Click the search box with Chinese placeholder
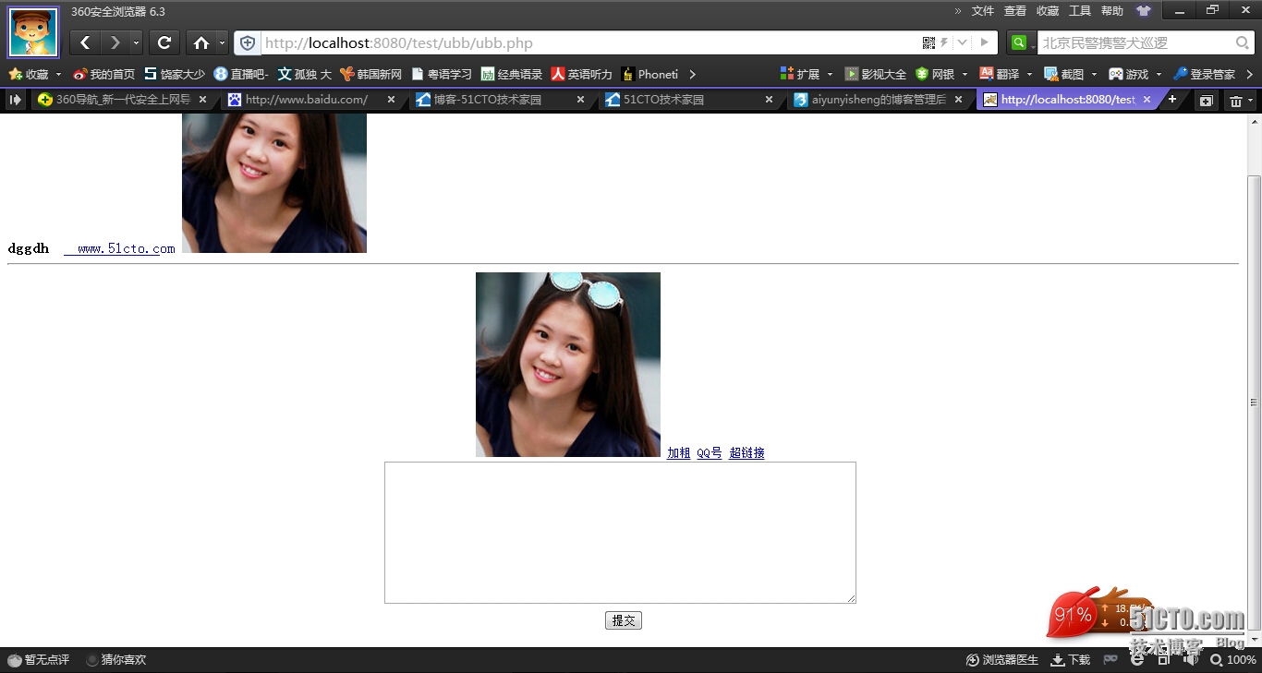This screenshot has width=1262, height=673. (x=1136, y=42)
